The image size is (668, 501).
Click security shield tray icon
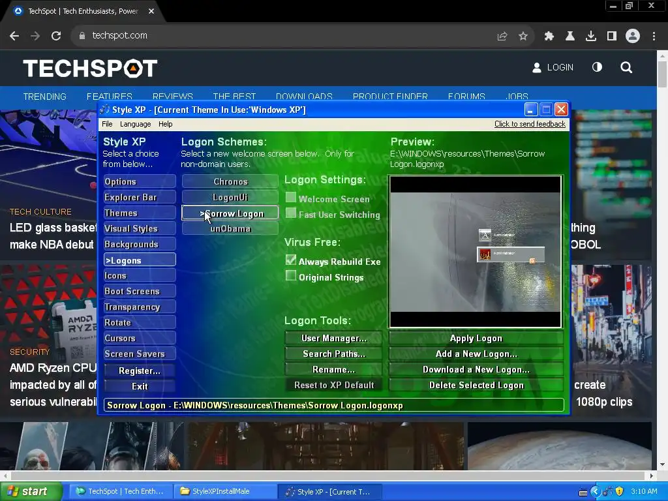[620, 491]
